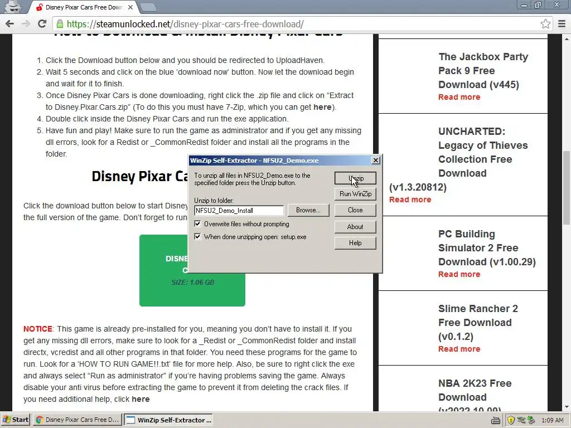Open the Windows Start menu
Screen dimensions: 571x428
click(15, 420)
